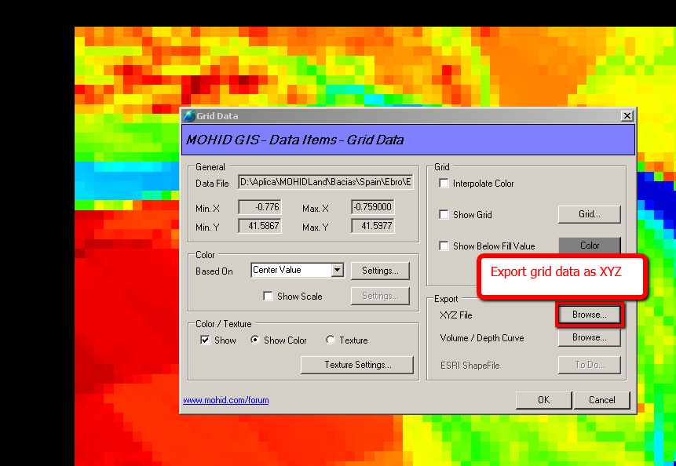
Task: Choose the Texture radio button
Action: (x=331, y=340)
